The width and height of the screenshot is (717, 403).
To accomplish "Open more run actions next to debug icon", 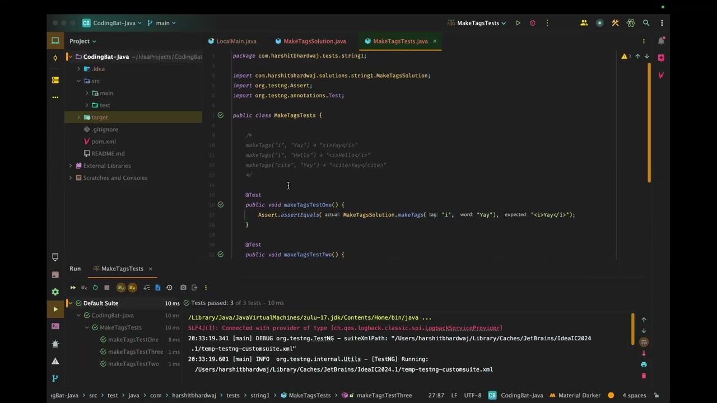I will (547, 23).
